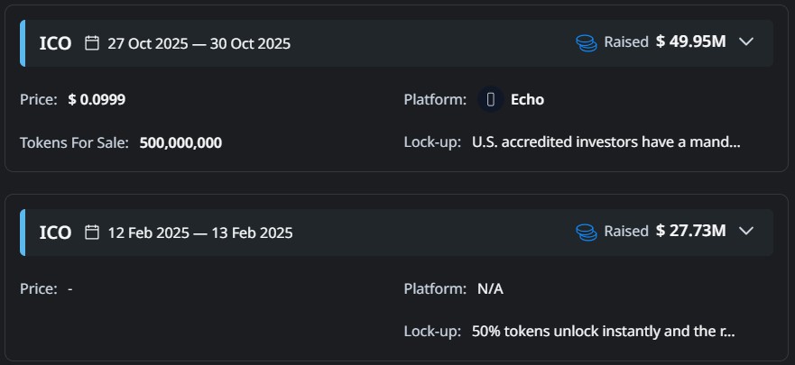
Task: Expand the October 2025 ICO chevron
Action: tap(745, 41)
